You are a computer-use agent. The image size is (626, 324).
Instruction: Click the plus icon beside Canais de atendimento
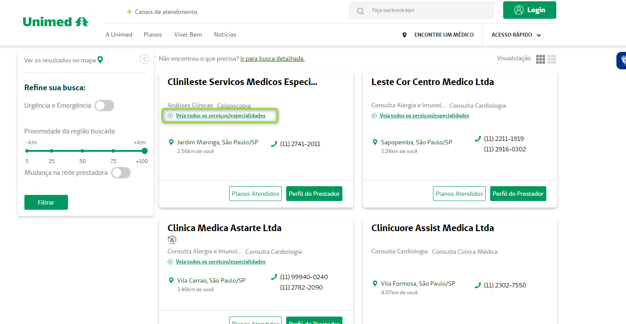129,12
